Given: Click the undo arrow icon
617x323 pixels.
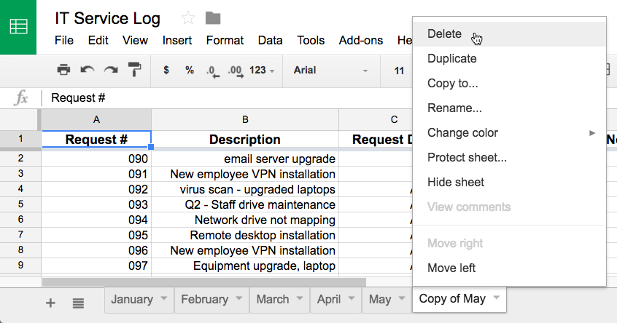Looking at the screenshot, I should pyautogui.click(x=87, y=71).
